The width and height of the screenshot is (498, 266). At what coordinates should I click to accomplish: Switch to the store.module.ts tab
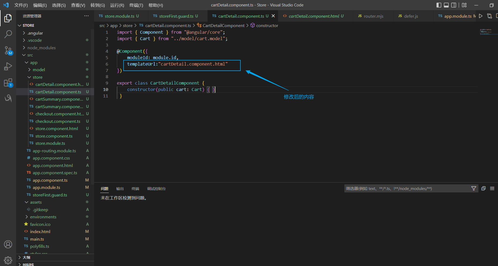click(119, 16)
